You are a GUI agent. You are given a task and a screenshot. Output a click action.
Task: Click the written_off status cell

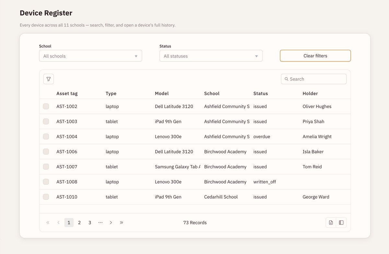265,182
